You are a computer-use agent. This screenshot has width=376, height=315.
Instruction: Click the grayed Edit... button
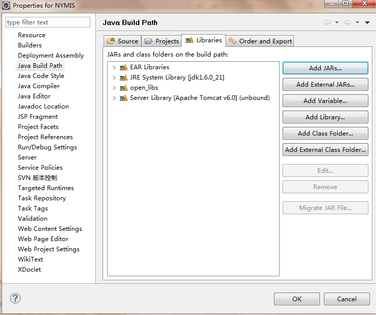coord(325,171)
